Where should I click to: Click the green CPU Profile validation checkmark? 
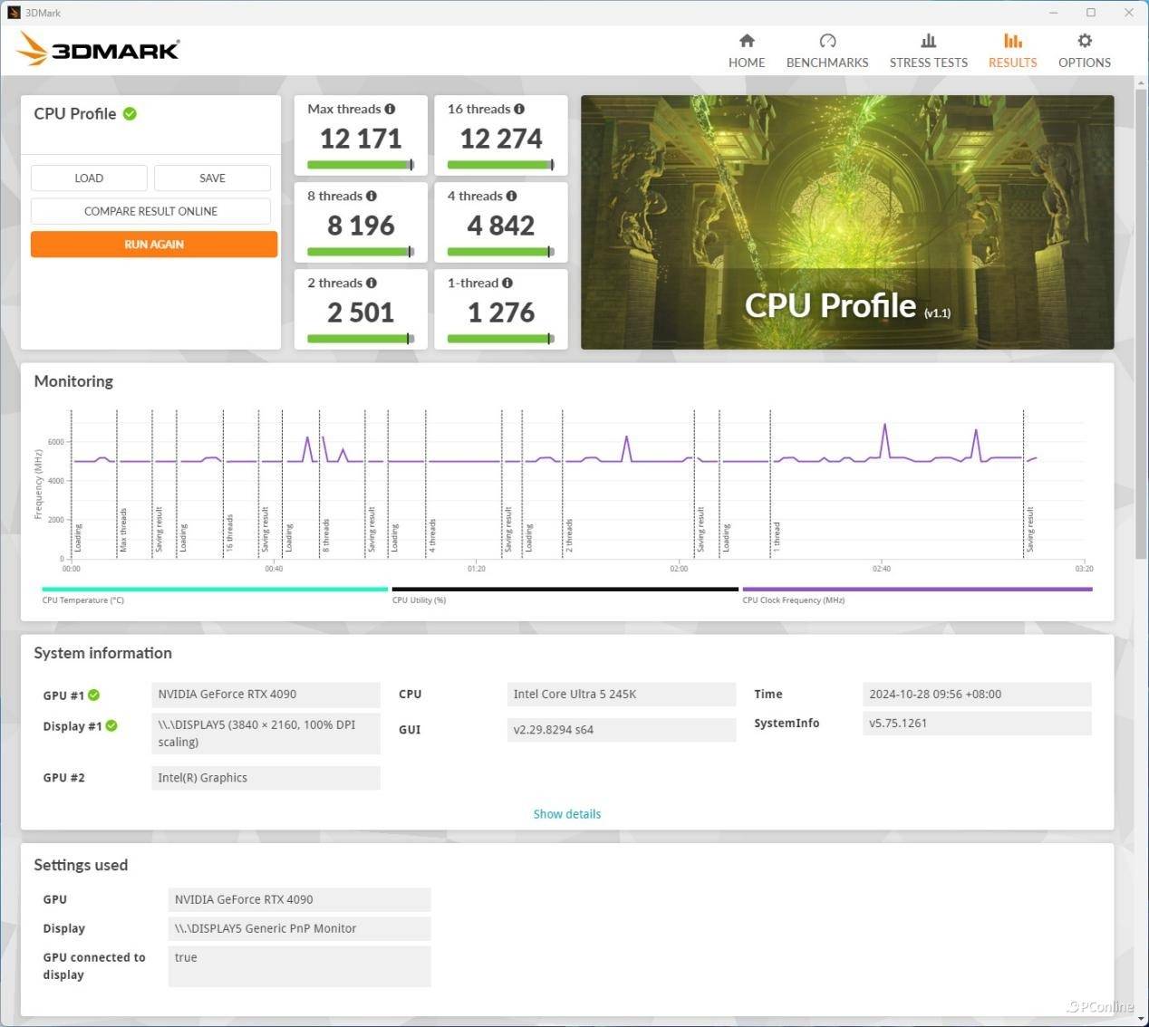130,113
